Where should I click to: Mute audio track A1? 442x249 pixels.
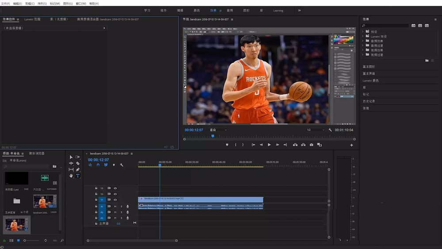click(115, 206)
